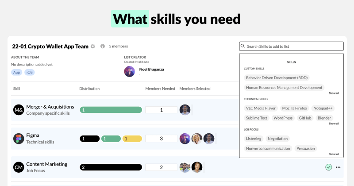Show all Custom Skills
Image resolution: width=354 pixels, height=186 pixels.
334,93
